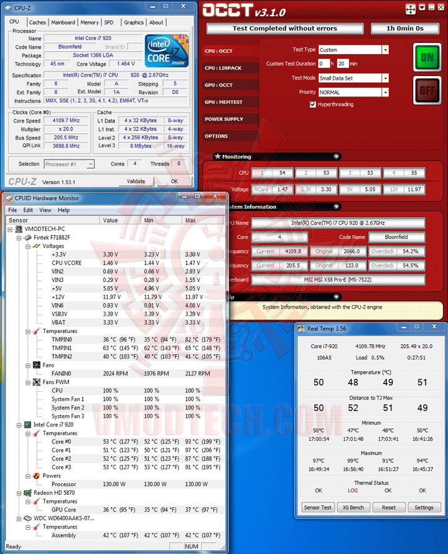Screen dimensions: 448x554
Task: Click the Sensor column header
Action: point(53,220)
